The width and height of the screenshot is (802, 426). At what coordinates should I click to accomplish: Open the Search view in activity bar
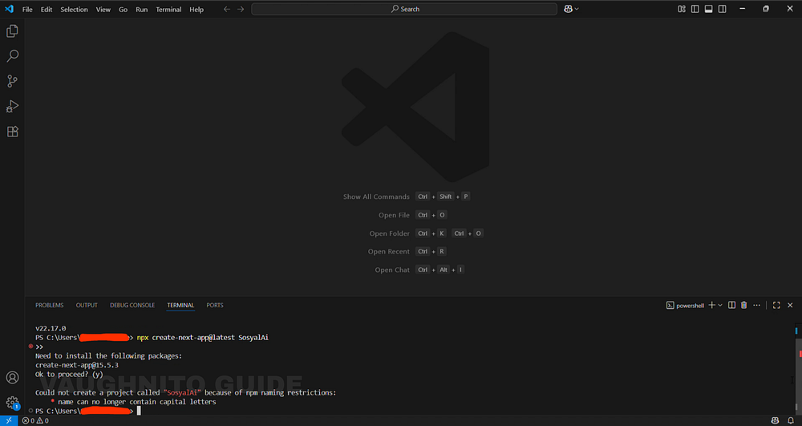pos(12,55)
